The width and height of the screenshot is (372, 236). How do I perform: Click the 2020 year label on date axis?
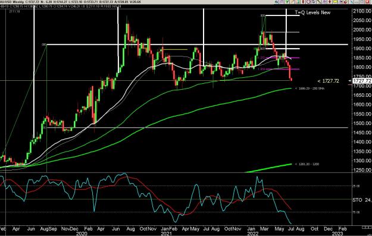82,234
